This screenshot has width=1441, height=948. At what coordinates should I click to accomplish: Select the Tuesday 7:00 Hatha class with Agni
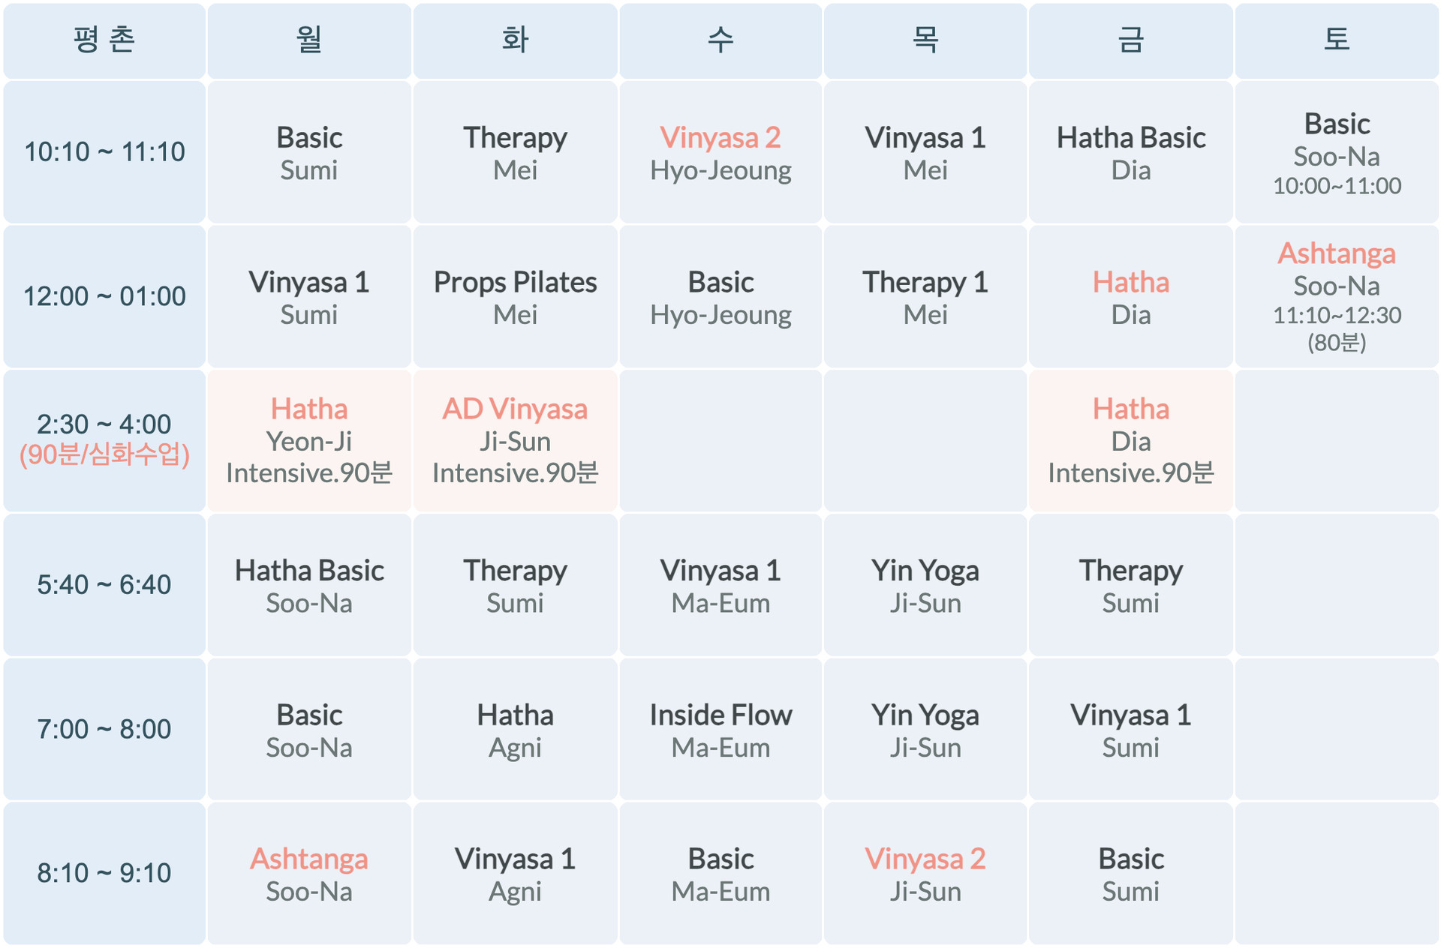(515, 730)
